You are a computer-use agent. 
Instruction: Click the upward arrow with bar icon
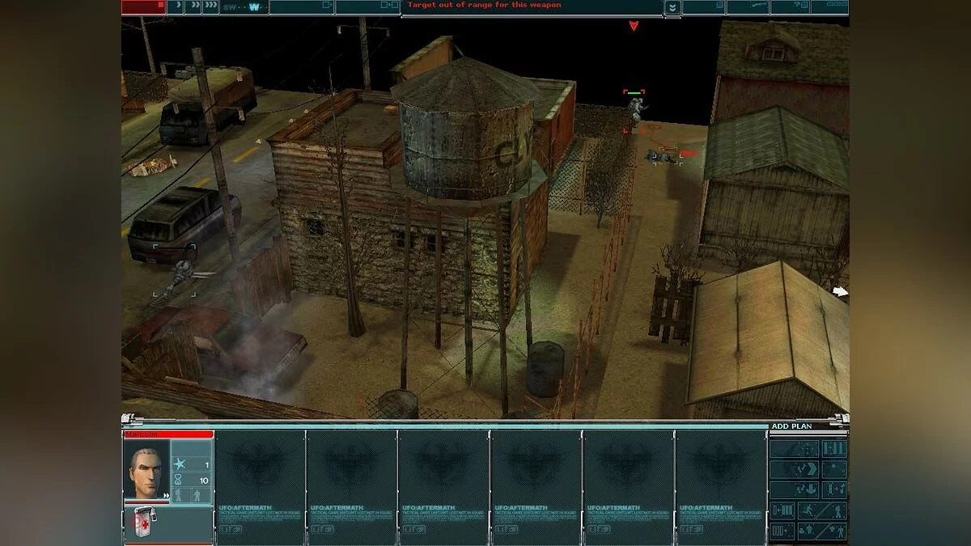click(x=834, y=490)
